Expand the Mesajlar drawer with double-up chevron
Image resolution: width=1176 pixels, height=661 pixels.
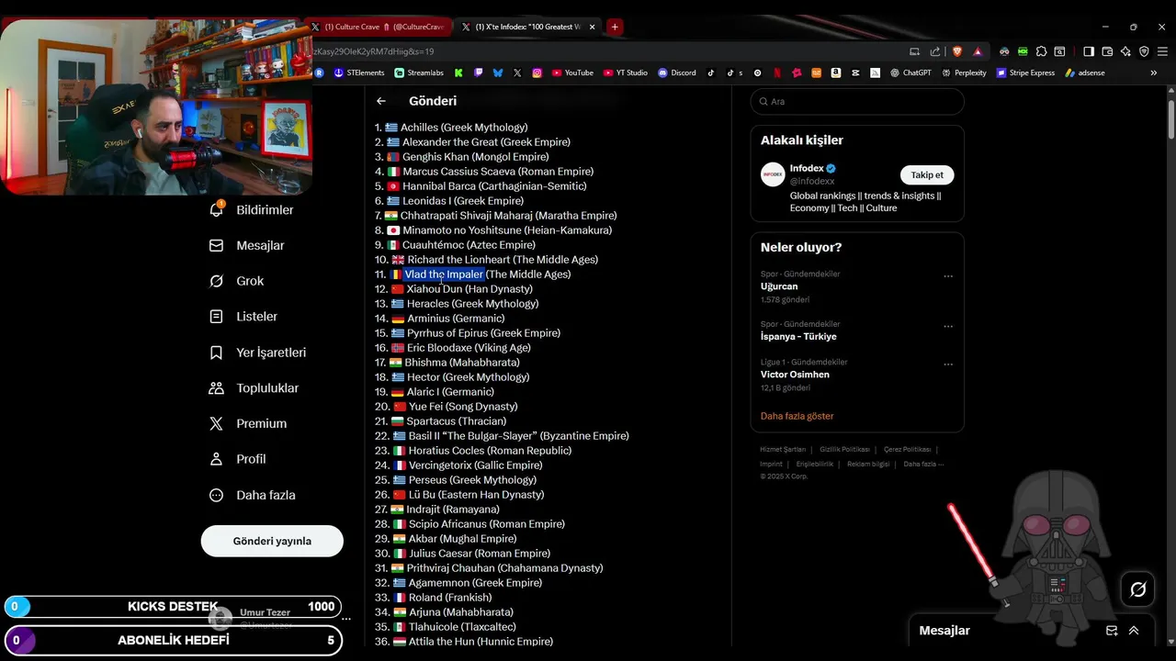(x=1134, y=631)
